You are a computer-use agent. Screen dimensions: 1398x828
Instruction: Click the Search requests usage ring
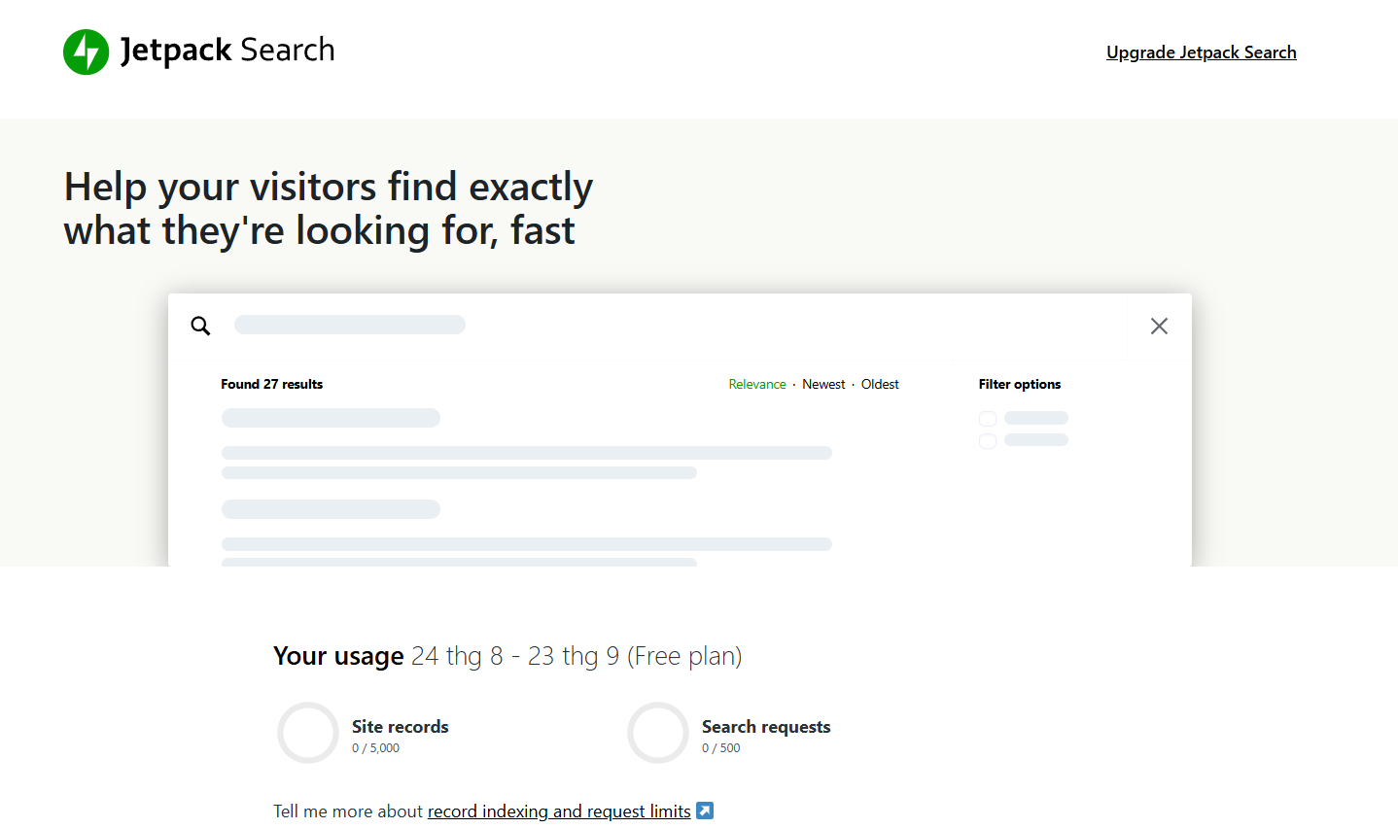658,733
